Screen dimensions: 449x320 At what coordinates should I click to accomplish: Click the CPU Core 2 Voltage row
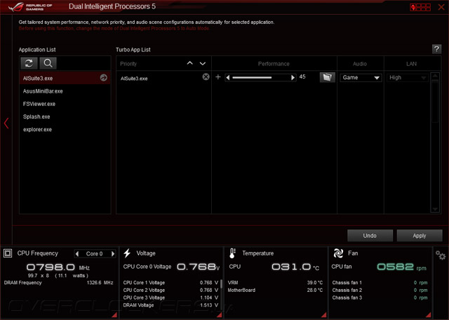[x=170, y=290]
